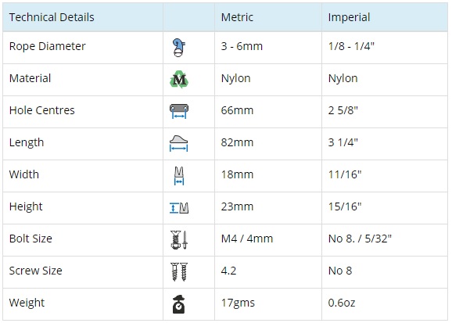Screen dimensions: 452x323
Task: Click the Weight scale icon
Action: tap(179, 304)
